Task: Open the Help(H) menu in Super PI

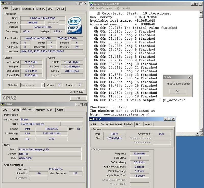Action: pyautogui.click(x=125, y=8)
